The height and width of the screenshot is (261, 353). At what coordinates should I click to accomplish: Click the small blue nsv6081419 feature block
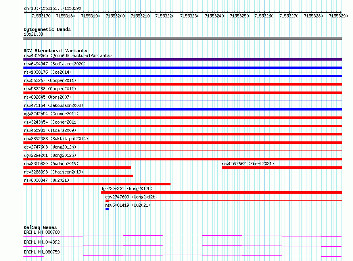point(107,209)
